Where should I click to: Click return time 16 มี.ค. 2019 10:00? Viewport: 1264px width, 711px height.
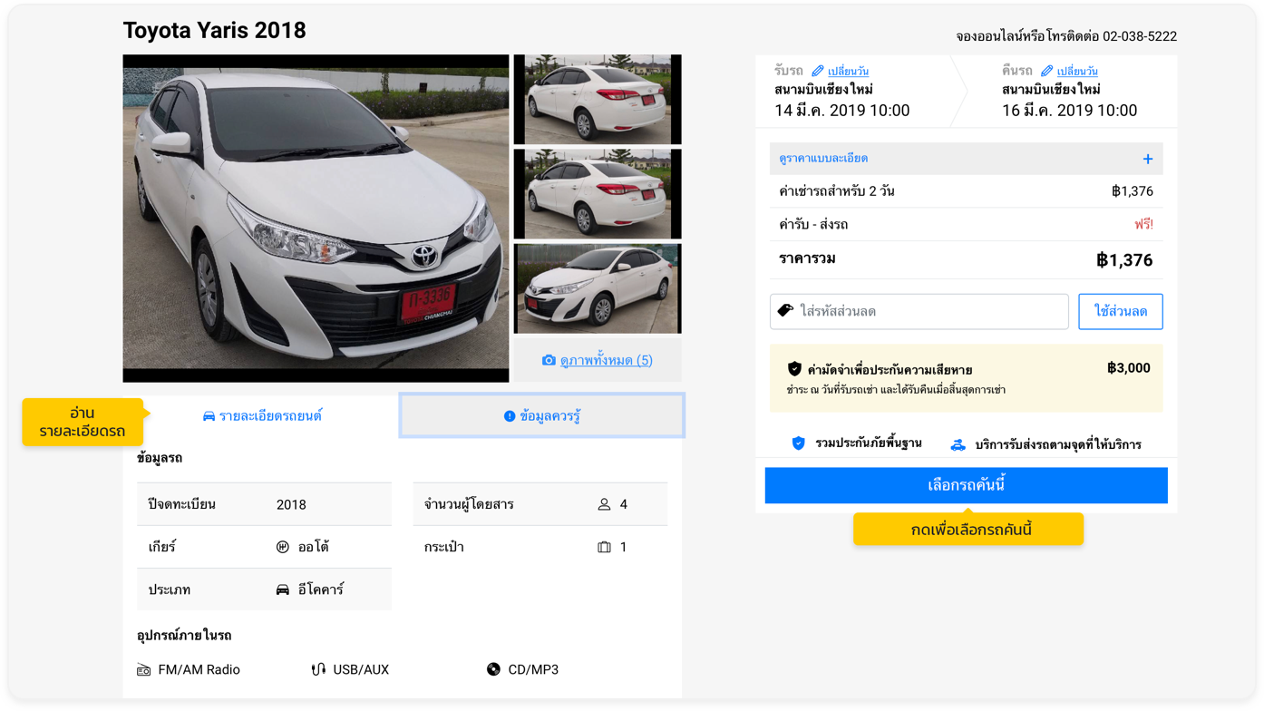click(x=1069, y=111)
